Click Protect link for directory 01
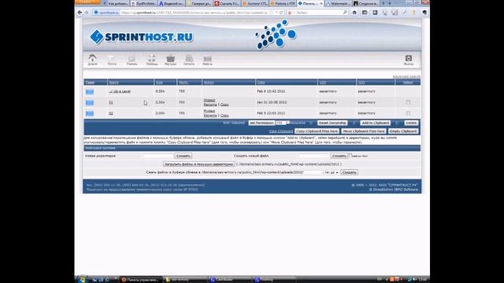The image size is (504, 283). coord(209,100)
